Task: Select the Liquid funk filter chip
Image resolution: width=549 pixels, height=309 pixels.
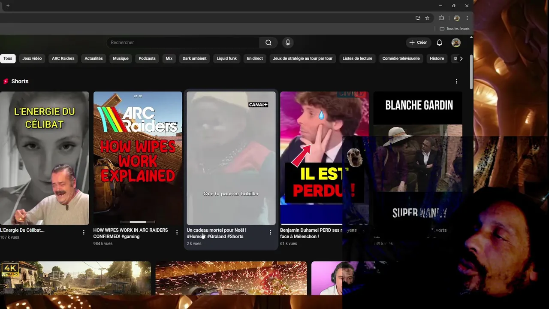Action: click(x=226, y=58)
